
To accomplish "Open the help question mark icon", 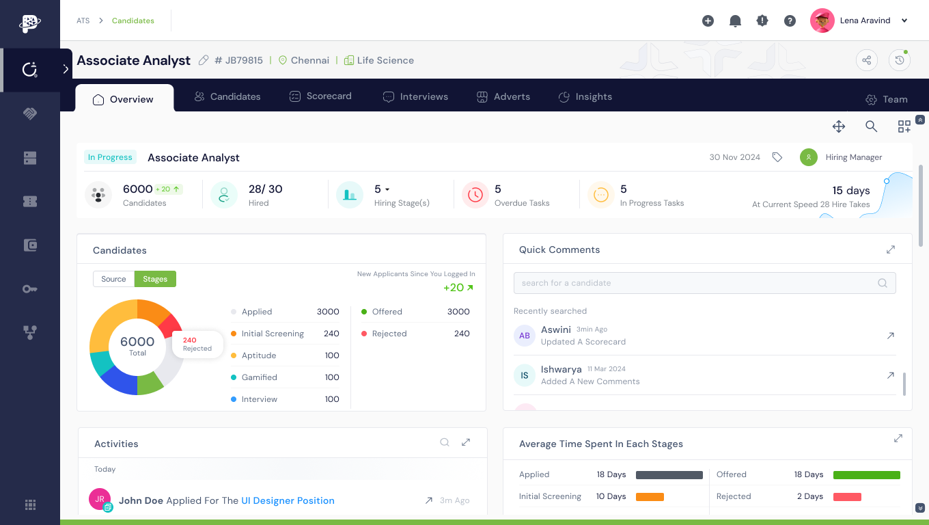I will coord(790,21).
